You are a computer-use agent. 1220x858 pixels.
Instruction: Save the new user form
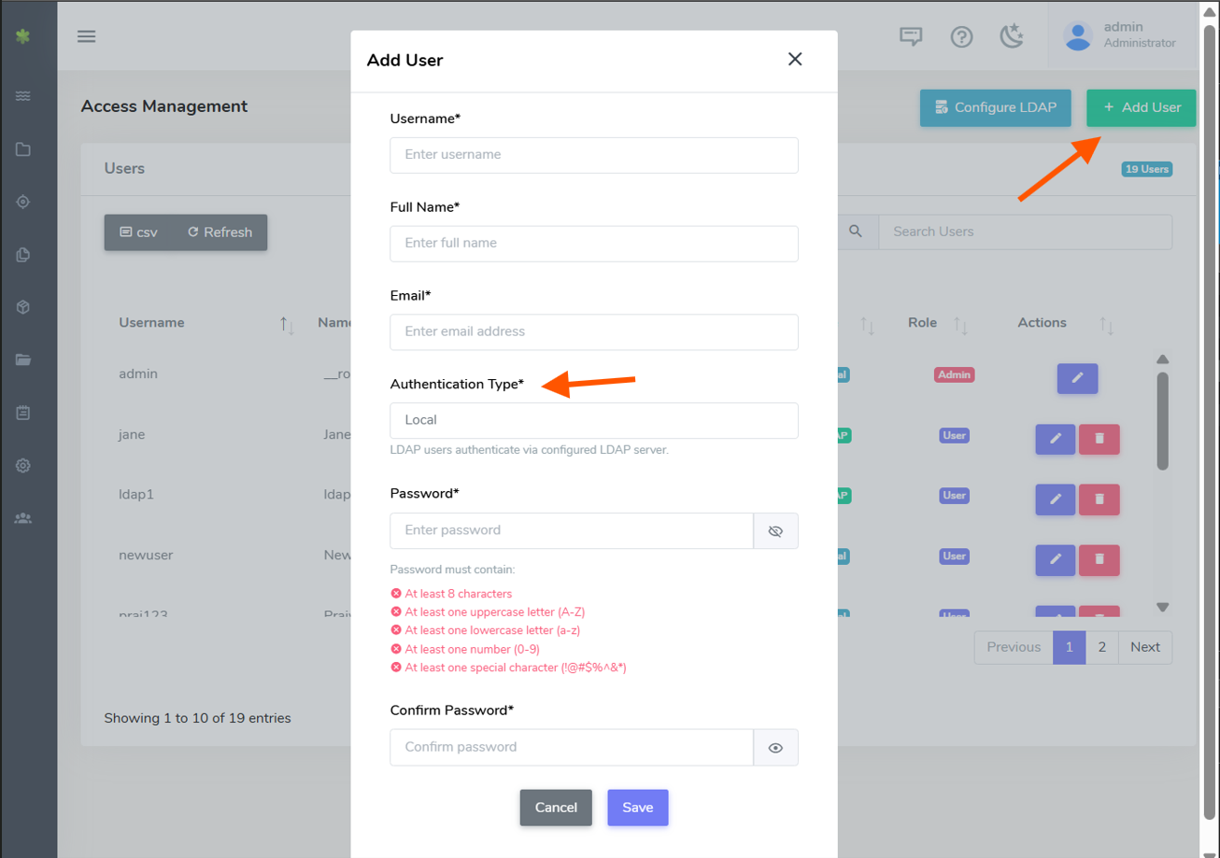point(637,808)
